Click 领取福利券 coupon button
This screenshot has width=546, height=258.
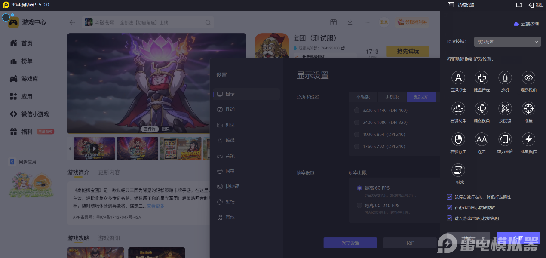point(412,22)
